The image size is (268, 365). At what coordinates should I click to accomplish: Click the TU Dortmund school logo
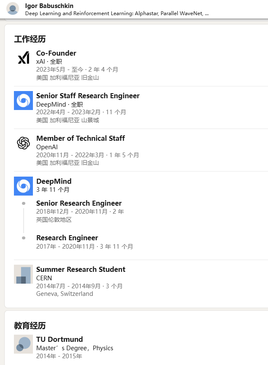(23, 344)
